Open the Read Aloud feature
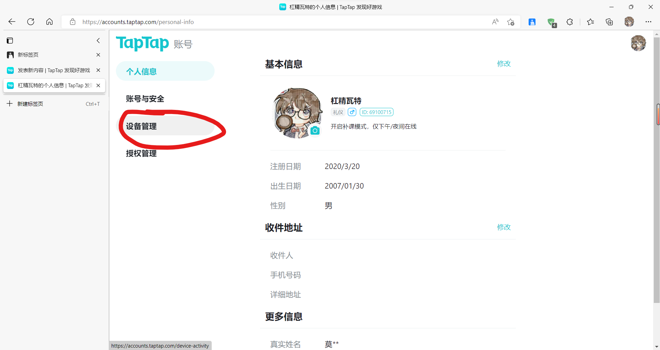 pos(495,22)
